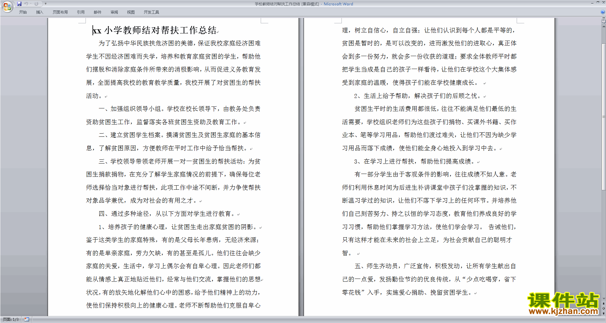Open the Select Browse Object circle button
The height and width of the screenshot is (323, 606).
[x=604, y=309]
